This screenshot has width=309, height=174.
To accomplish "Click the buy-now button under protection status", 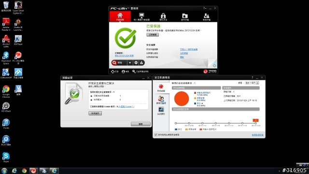I will 153,35.
